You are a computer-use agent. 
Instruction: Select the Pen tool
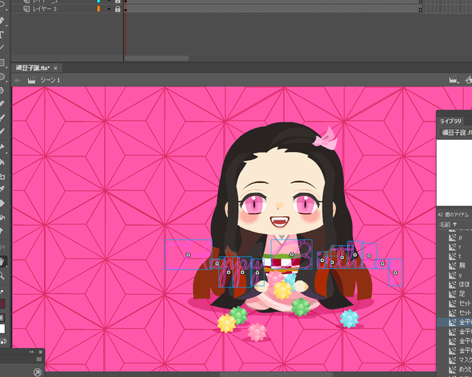coord(1,21)
